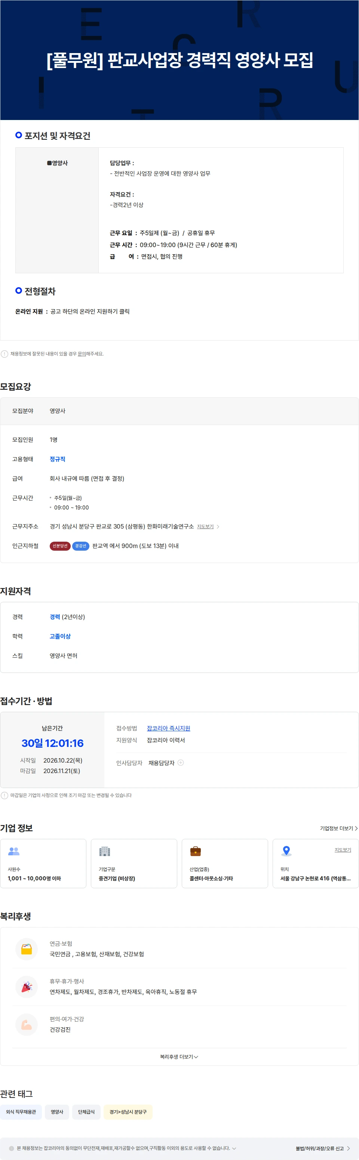Screen dimensions: 359x1160
Task: Click the industry briefcase icon
Action: coord(196,851)
